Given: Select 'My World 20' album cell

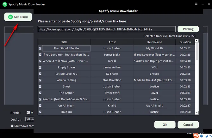Looking at the screenshot, I should coord(154,48).
